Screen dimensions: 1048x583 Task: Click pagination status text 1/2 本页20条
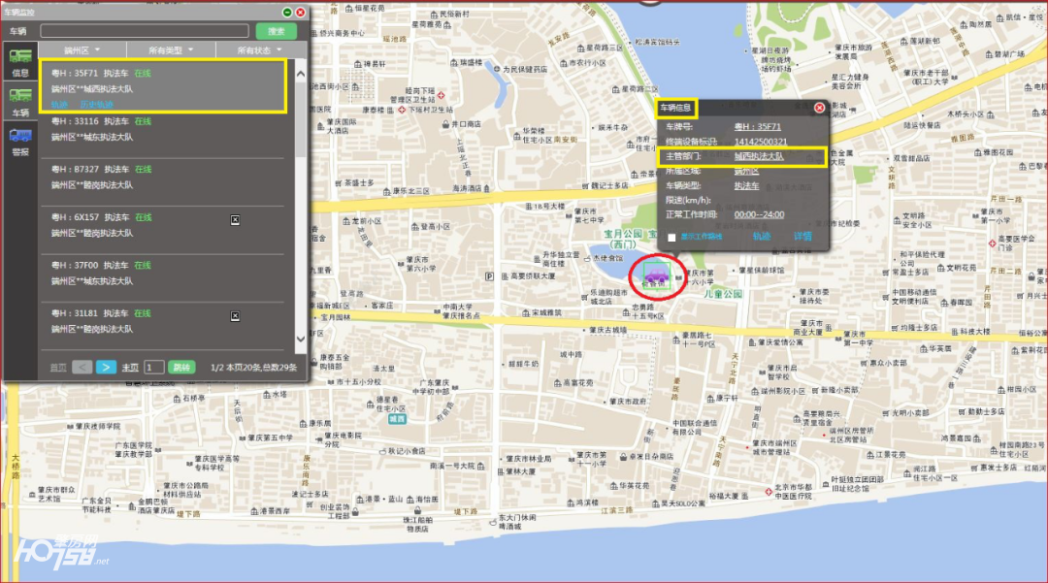coord(254,368)
